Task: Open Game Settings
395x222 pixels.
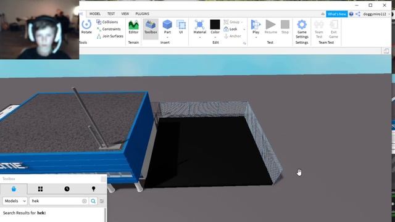Action: point(302,29)
